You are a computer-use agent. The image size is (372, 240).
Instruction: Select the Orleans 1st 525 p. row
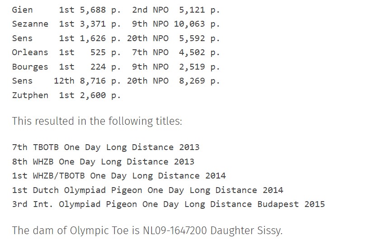click(116, 52)
